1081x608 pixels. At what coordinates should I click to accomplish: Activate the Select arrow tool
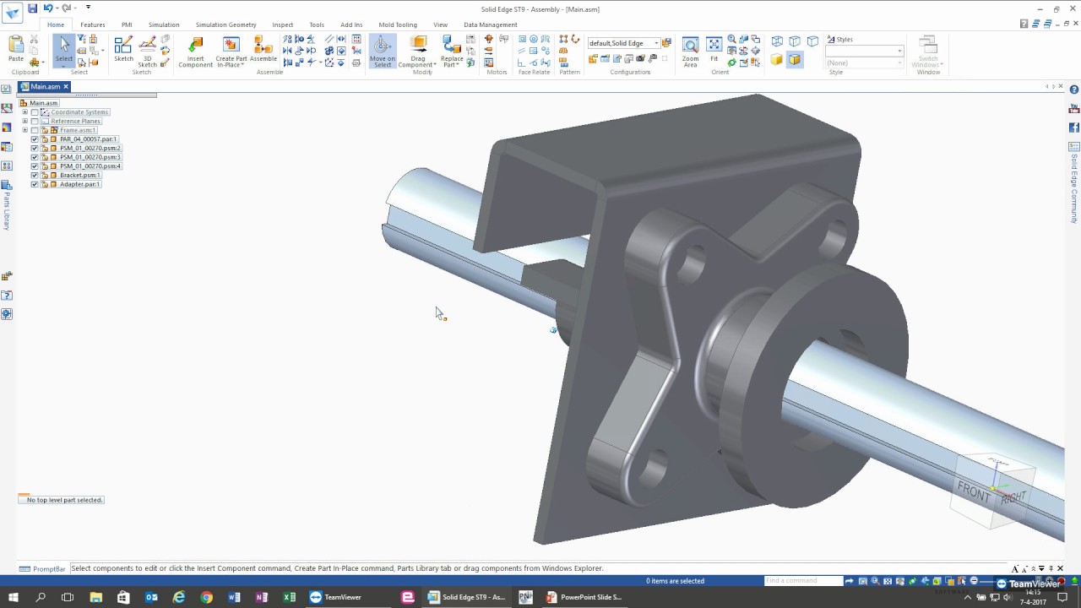click(x=64, y=49)
